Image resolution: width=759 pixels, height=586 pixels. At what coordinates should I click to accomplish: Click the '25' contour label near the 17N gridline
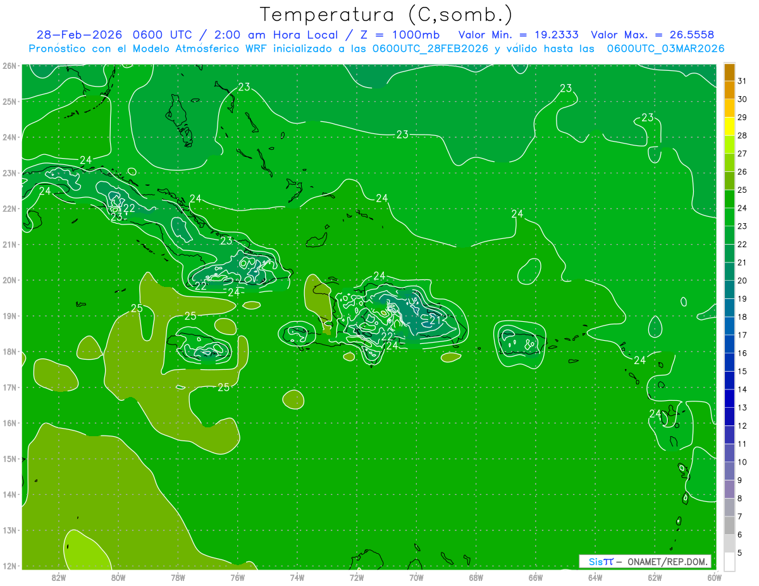coord(223,387)
